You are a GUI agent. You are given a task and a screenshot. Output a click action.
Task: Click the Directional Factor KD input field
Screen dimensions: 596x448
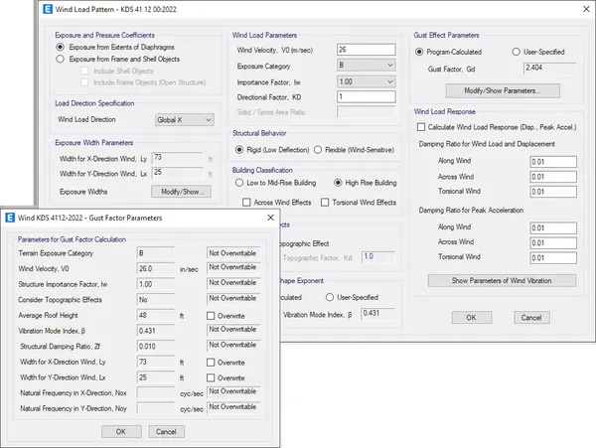pos(366,96)
